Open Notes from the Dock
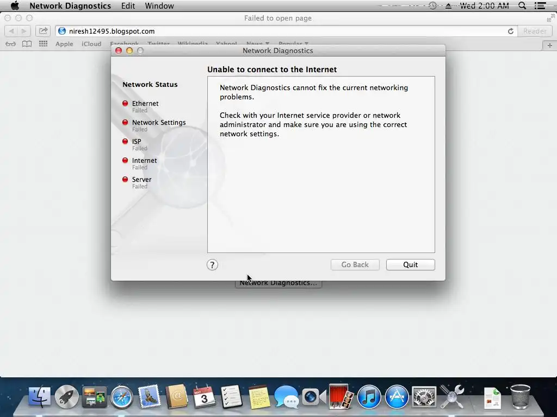The height and width of the screenshot is (417, 557). click(258, 397)
